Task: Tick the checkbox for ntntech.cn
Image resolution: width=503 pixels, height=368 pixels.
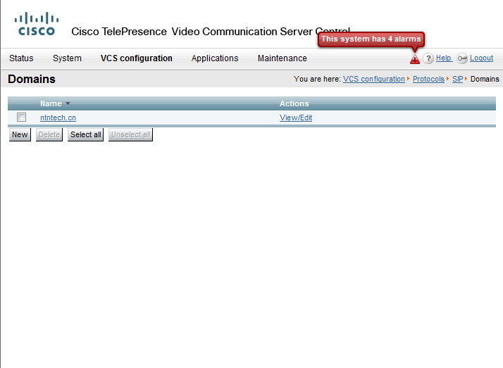Action: tap(22, 118)
